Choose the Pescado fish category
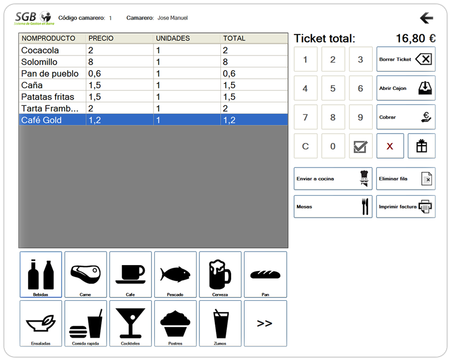Image resolution: width=451 pixels, height=361 pixels. coord(176,274)
